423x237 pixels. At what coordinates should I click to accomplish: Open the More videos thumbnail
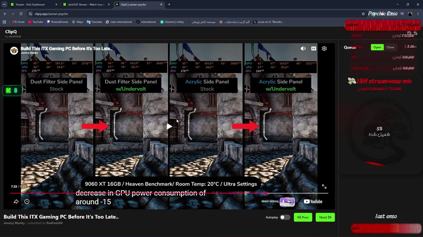point(287,201)
